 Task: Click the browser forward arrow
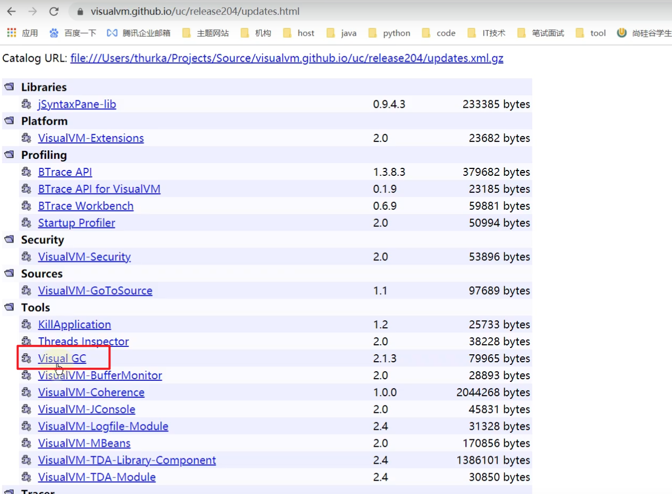[x=32, y=11]
